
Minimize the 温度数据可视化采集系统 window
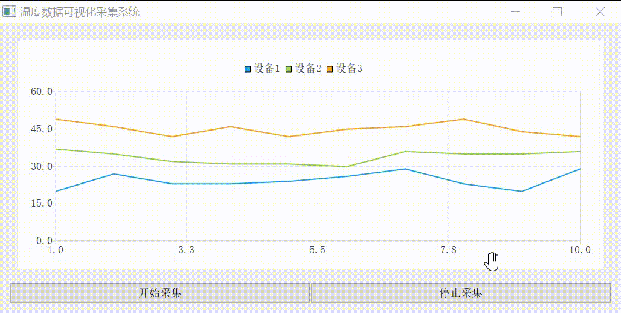pos(516,12)
